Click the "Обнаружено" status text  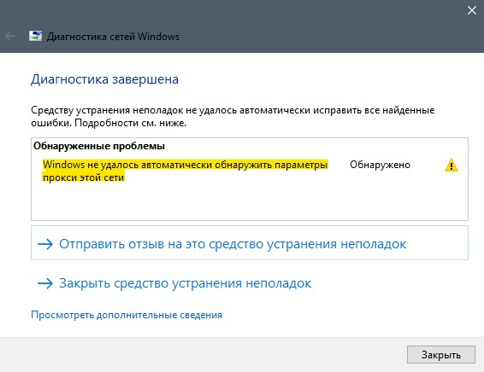click(380, 165)
